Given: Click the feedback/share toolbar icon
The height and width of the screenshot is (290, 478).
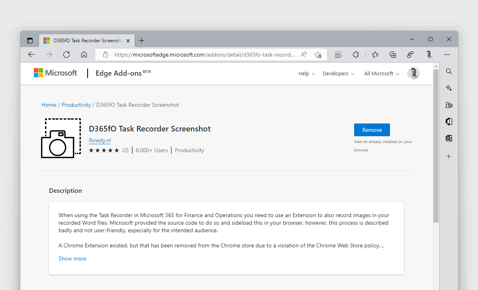Looking at the screenshot, I should 410,55.
